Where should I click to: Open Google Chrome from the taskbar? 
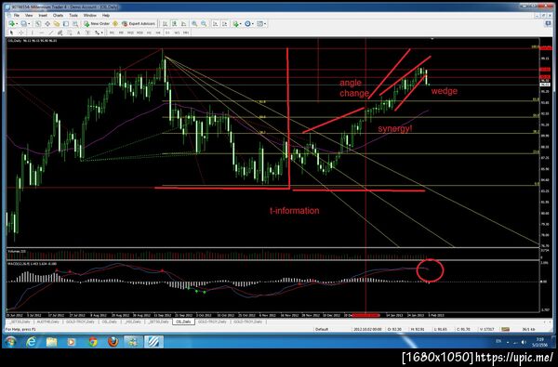click(x=93, y=342)
